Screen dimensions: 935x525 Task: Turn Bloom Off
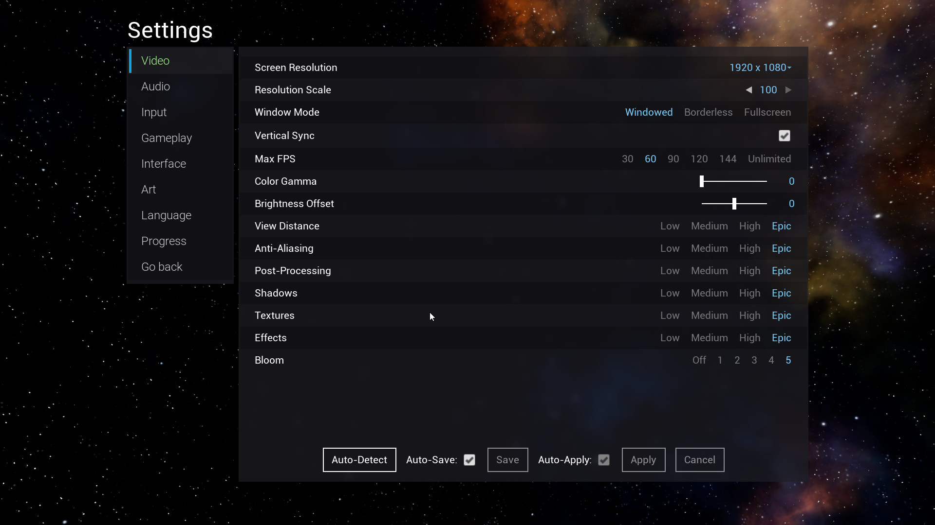pos(699,360)
